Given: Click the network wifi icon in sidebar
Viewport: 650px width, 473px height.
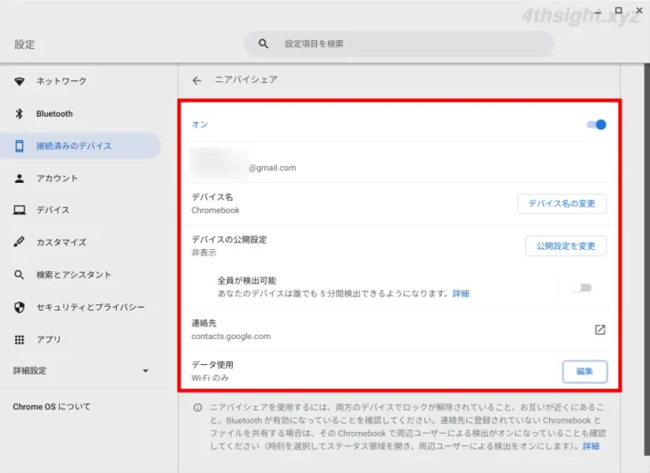Looking at the screenshot, I should 19,81.
